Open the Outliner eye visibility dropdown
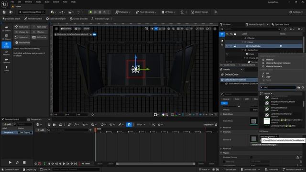 [292, 29]
